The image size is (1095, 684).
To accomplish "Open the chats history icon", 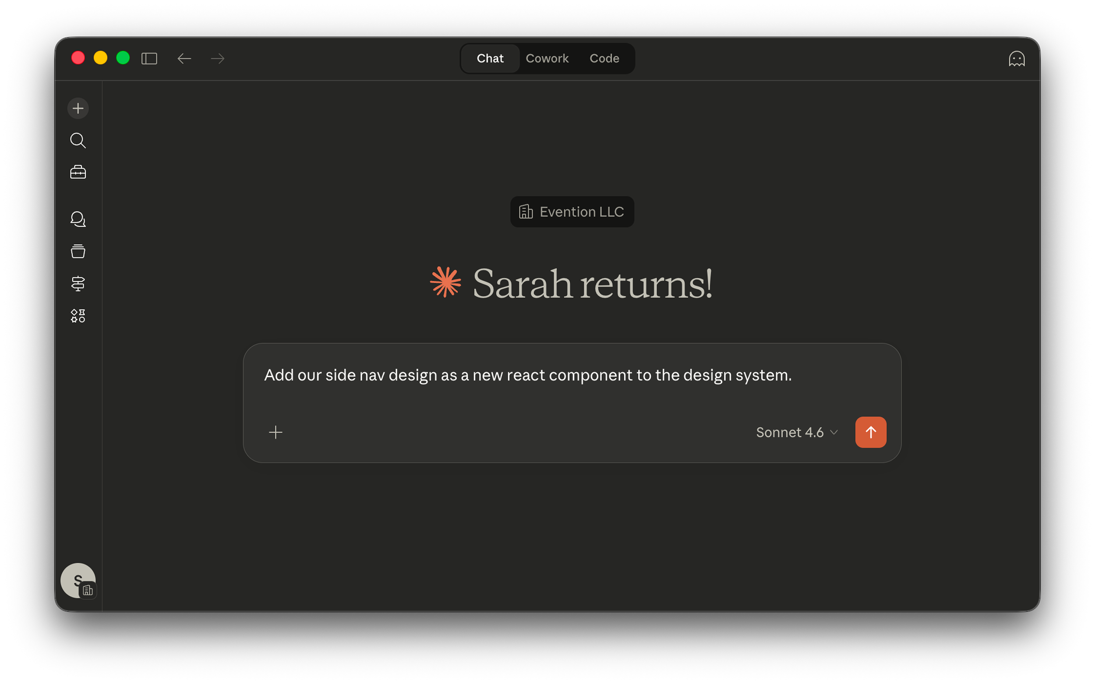I will tap(78, 219).
